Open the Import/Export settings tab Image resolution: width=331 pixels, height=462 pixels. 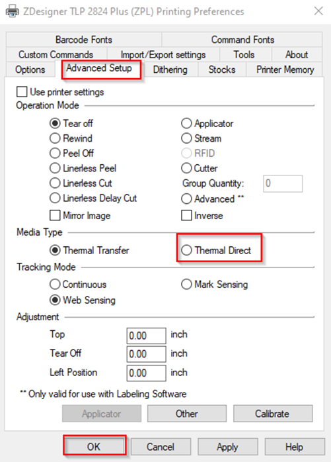point(163,54)
